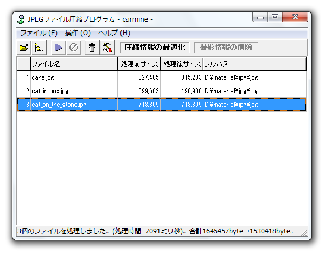Viewport: 325px width, 254px height.
Task: Click the open folder toolbar icon
Action: pyautogui.click(x=24, y=48)
